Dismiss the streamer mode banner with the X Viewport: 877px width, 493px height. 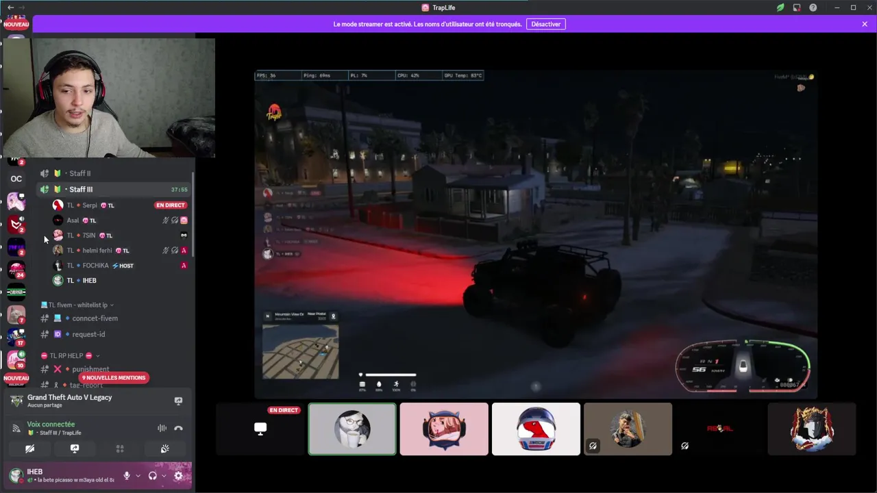pyautogui.click(x=865, y=24)
